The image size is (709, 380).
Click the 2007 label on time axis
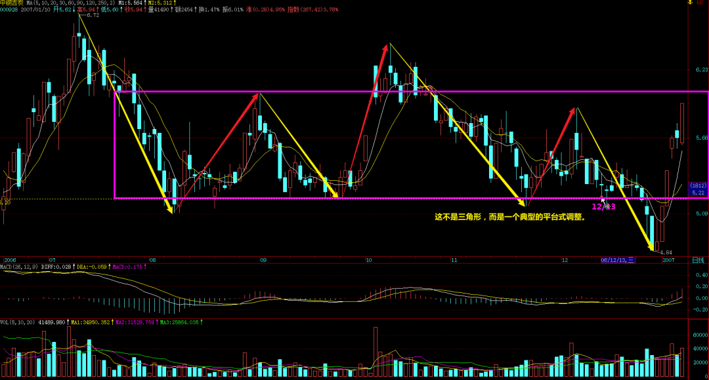[x=668, y=260]
